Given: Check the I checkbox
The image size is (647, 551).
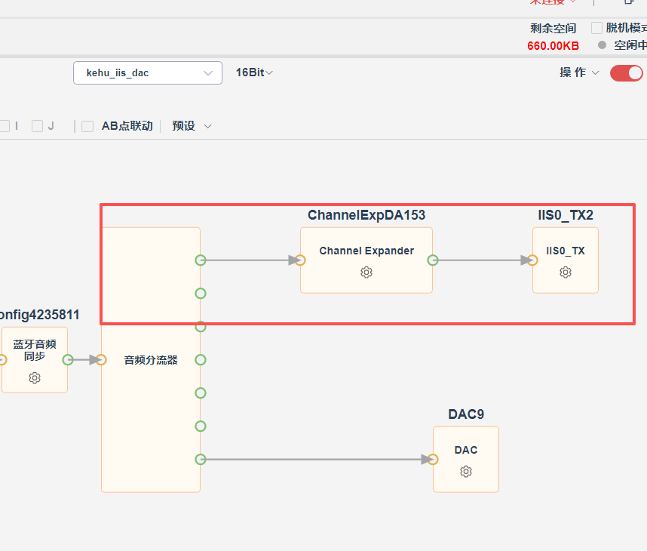Looking at the screenshot, I should 5,126.
